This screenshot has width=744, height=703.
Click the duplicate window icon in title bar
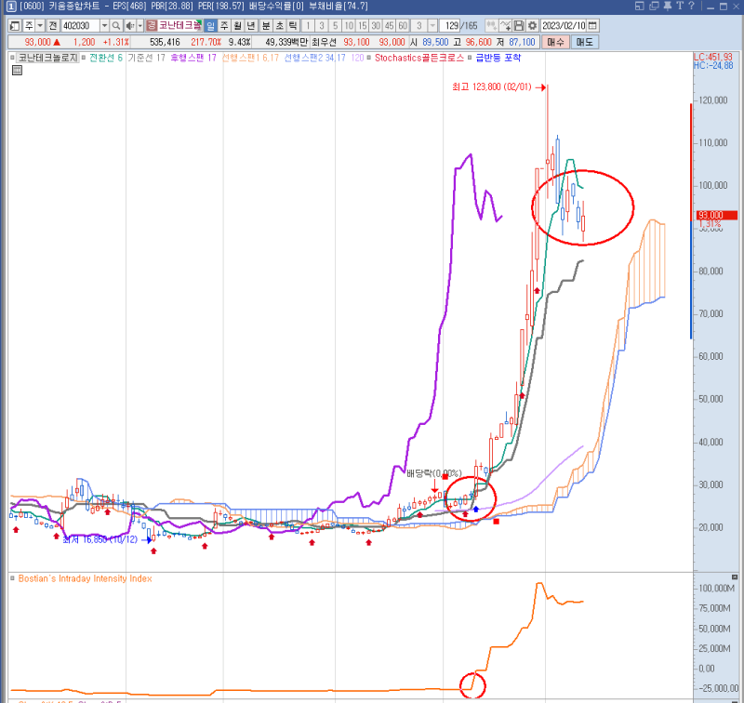(655, 7)
